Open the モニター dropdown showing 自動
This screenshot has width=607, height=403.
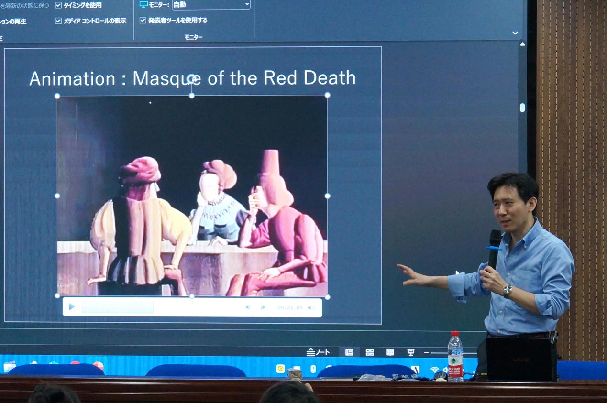pyautogui.click(x=211, y=5)
